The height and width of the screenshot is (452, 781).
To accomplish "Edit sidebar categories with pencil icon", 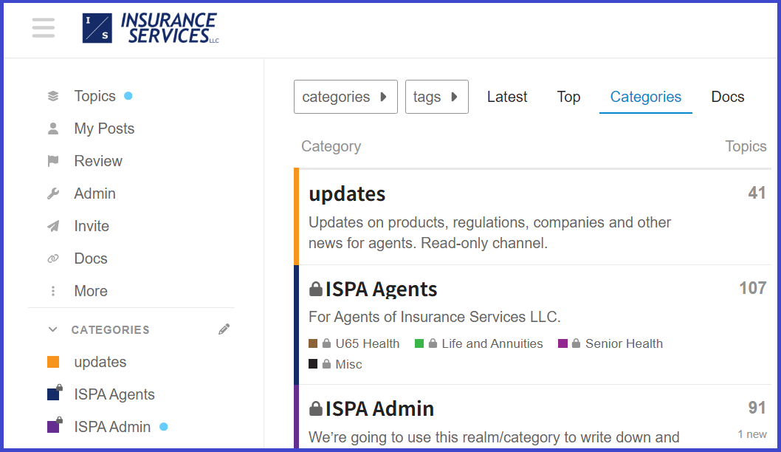I will pos(224,329).
